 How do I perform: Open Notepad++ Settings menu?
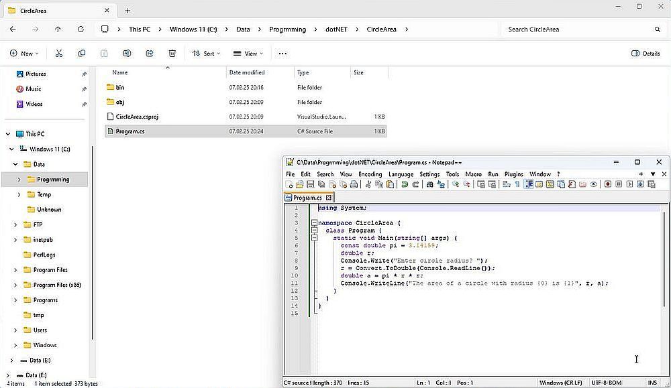click(x=429, y=174)
